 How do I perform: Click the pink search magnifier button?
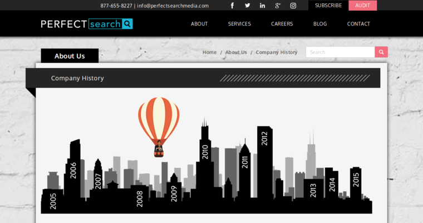(381, 52)
